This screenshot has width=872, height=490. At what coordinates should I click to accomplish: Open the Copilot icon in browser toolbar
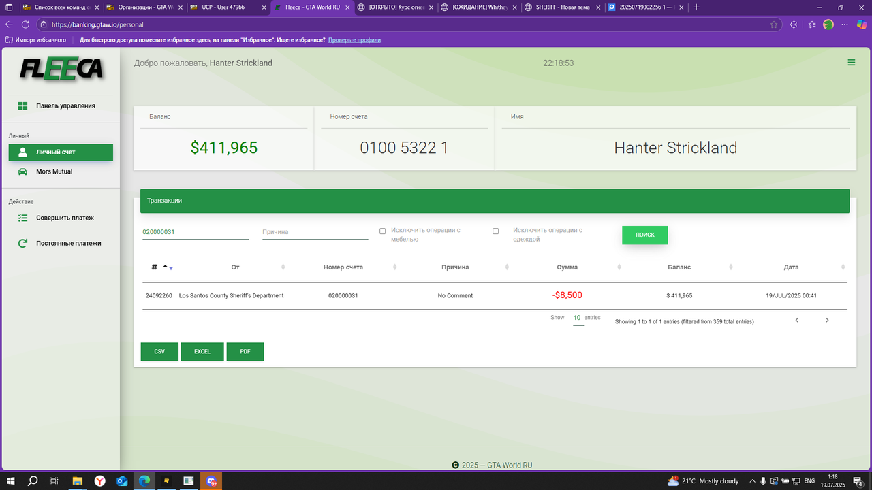click(x=862, y=24)
